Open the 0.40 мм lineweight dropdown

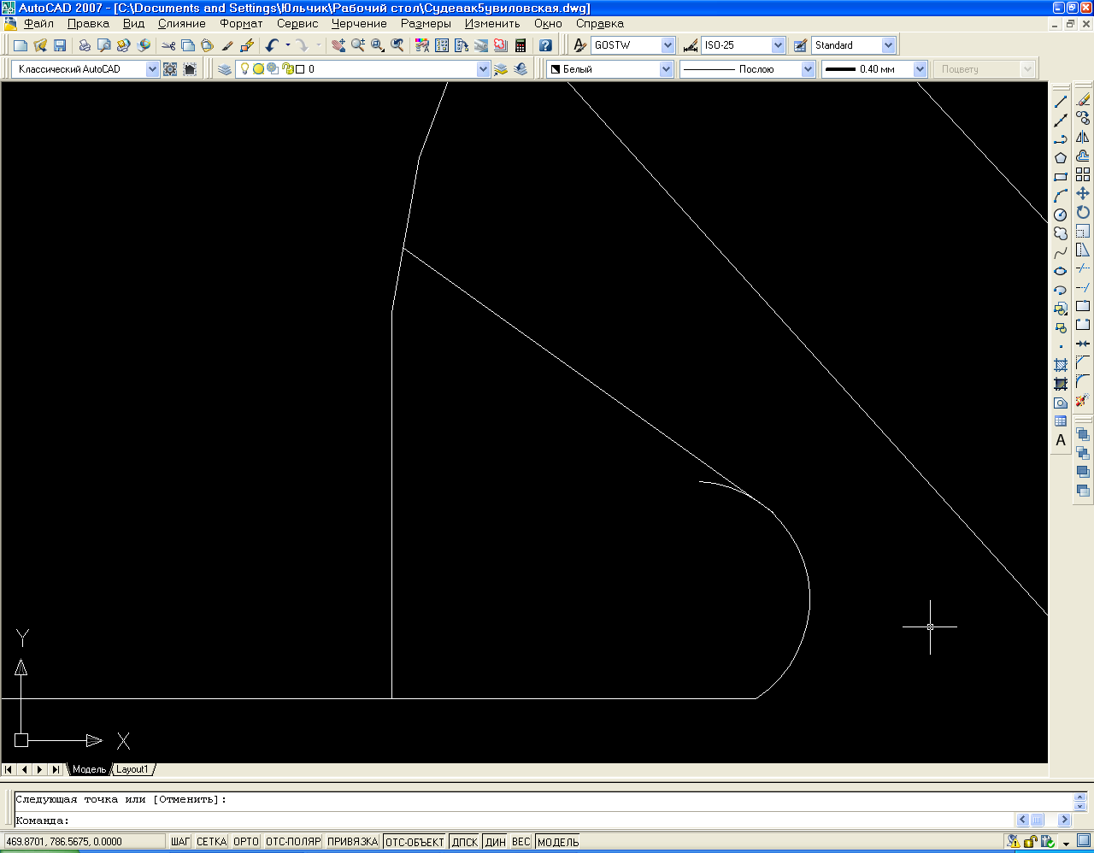(x=920, y=69)
